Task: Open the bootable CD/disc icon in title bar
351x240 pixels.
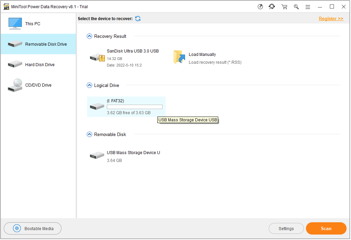Action: click(x=260, y=7)
